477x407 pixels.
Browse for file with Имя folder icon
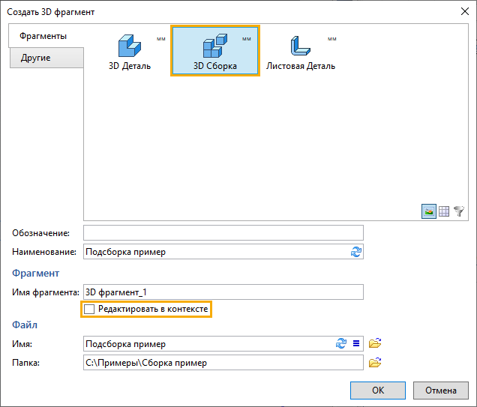click(x=376, y=344)
